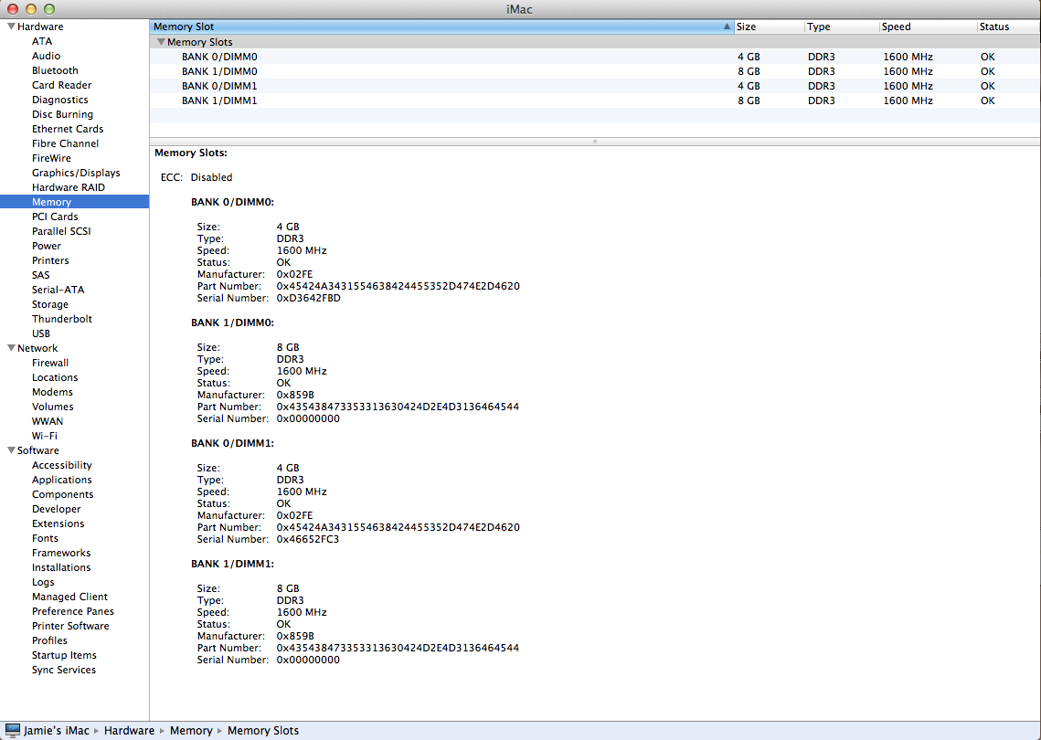Open Volumes under Network
1041x740 pixels.
pyautogui.click(x=52, y=407)
